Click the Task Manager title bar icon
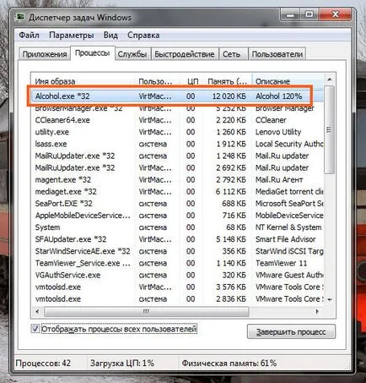The image size is (366, 383). (x=20, y=17)
